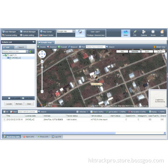Open the Vehicle Manager menu

pos(28,31)
